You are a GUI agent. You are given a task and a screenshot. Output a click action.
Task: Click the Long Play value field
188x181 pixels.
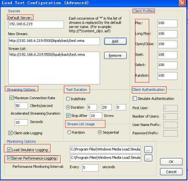coord(167,34)
